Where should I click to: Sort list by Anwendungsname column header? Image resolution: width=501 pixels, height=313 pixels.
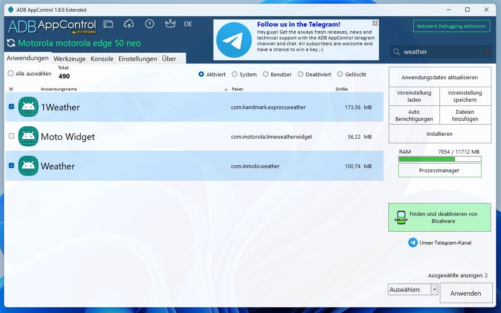[59, 89]
